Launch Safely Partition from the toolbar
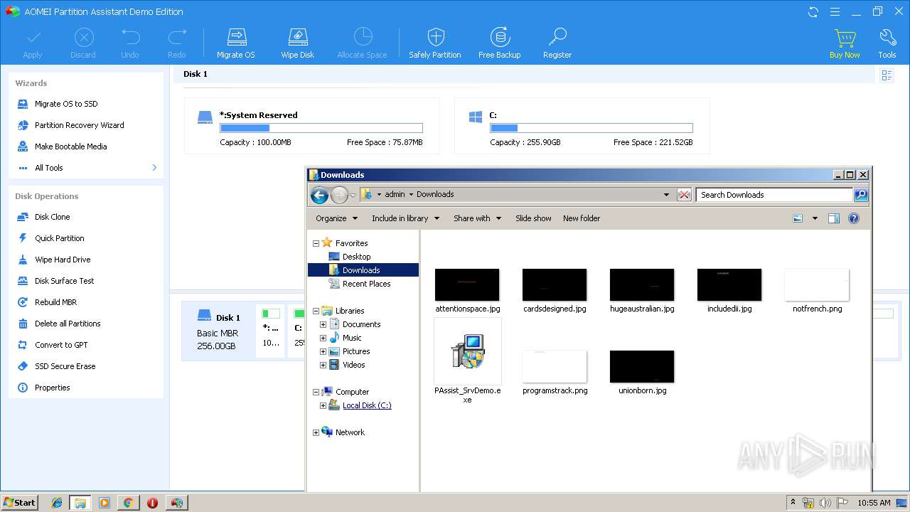 [435, 43]
